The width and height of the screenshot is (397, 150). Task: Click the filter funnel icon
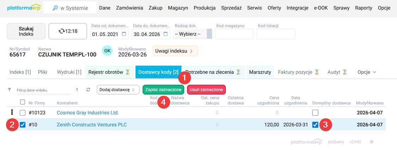pyautogui.click(x=10, y=90)
